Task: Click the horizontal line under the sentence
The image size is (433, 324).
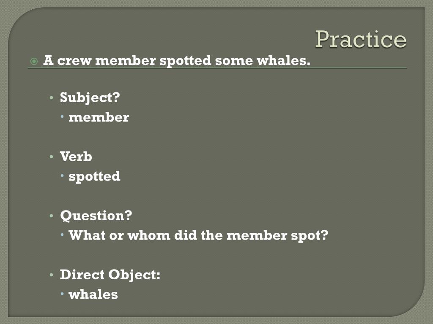Action: (217, 68)
